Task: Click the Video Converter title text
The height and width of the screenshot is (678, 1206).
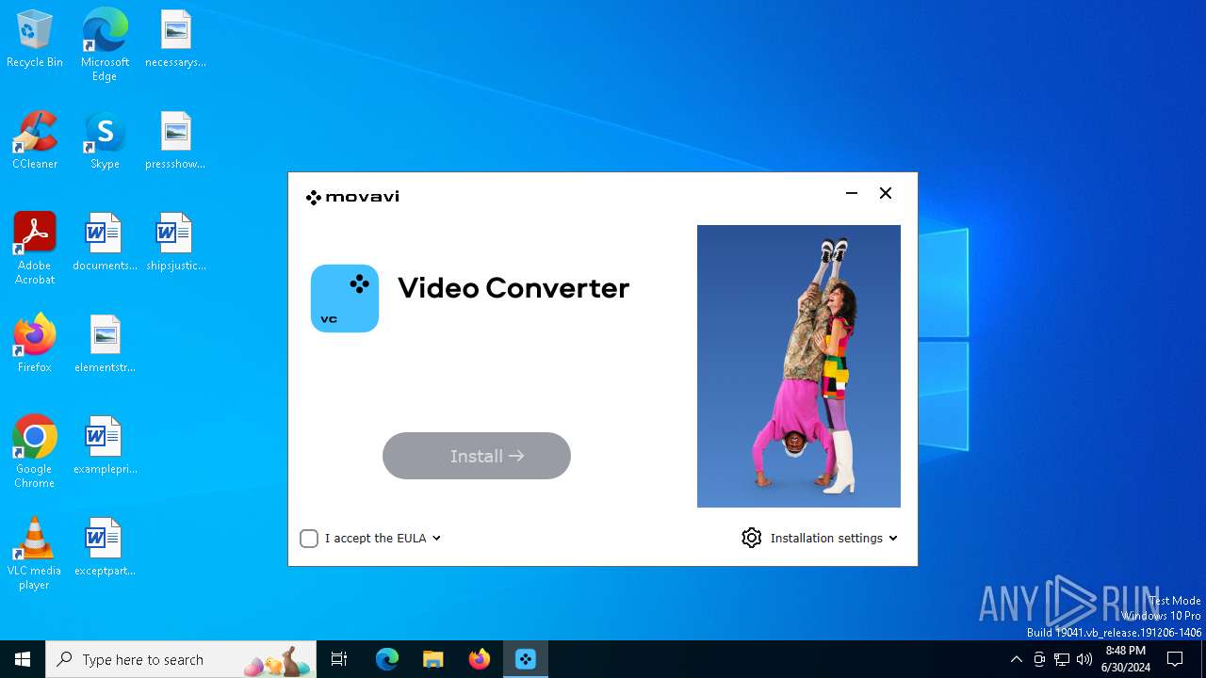Action: click(x=513, y=288)
